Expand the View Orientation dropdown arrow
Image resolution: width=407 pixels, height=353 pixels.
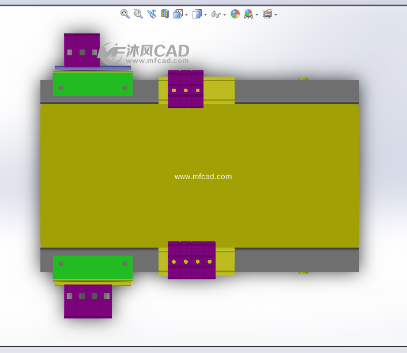point(186,14)
